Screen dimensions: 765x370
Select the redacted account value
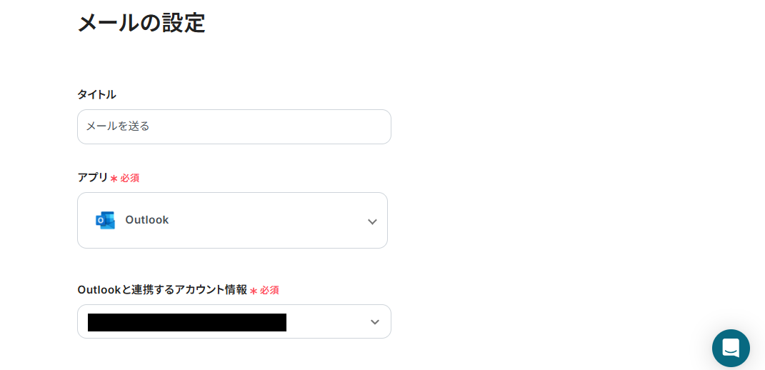pos(187,322)
